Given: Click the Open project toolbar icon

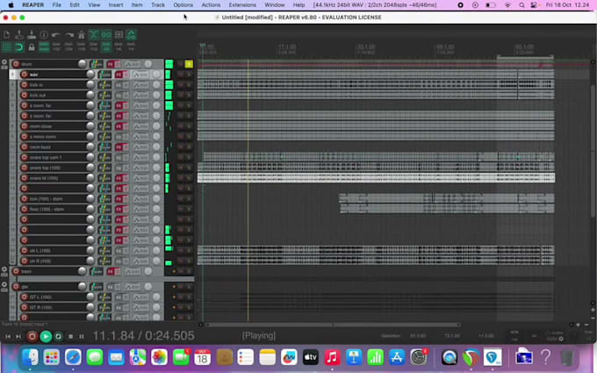Looking at the screenshot, I should pyautogui.click(x=19, y=34).
